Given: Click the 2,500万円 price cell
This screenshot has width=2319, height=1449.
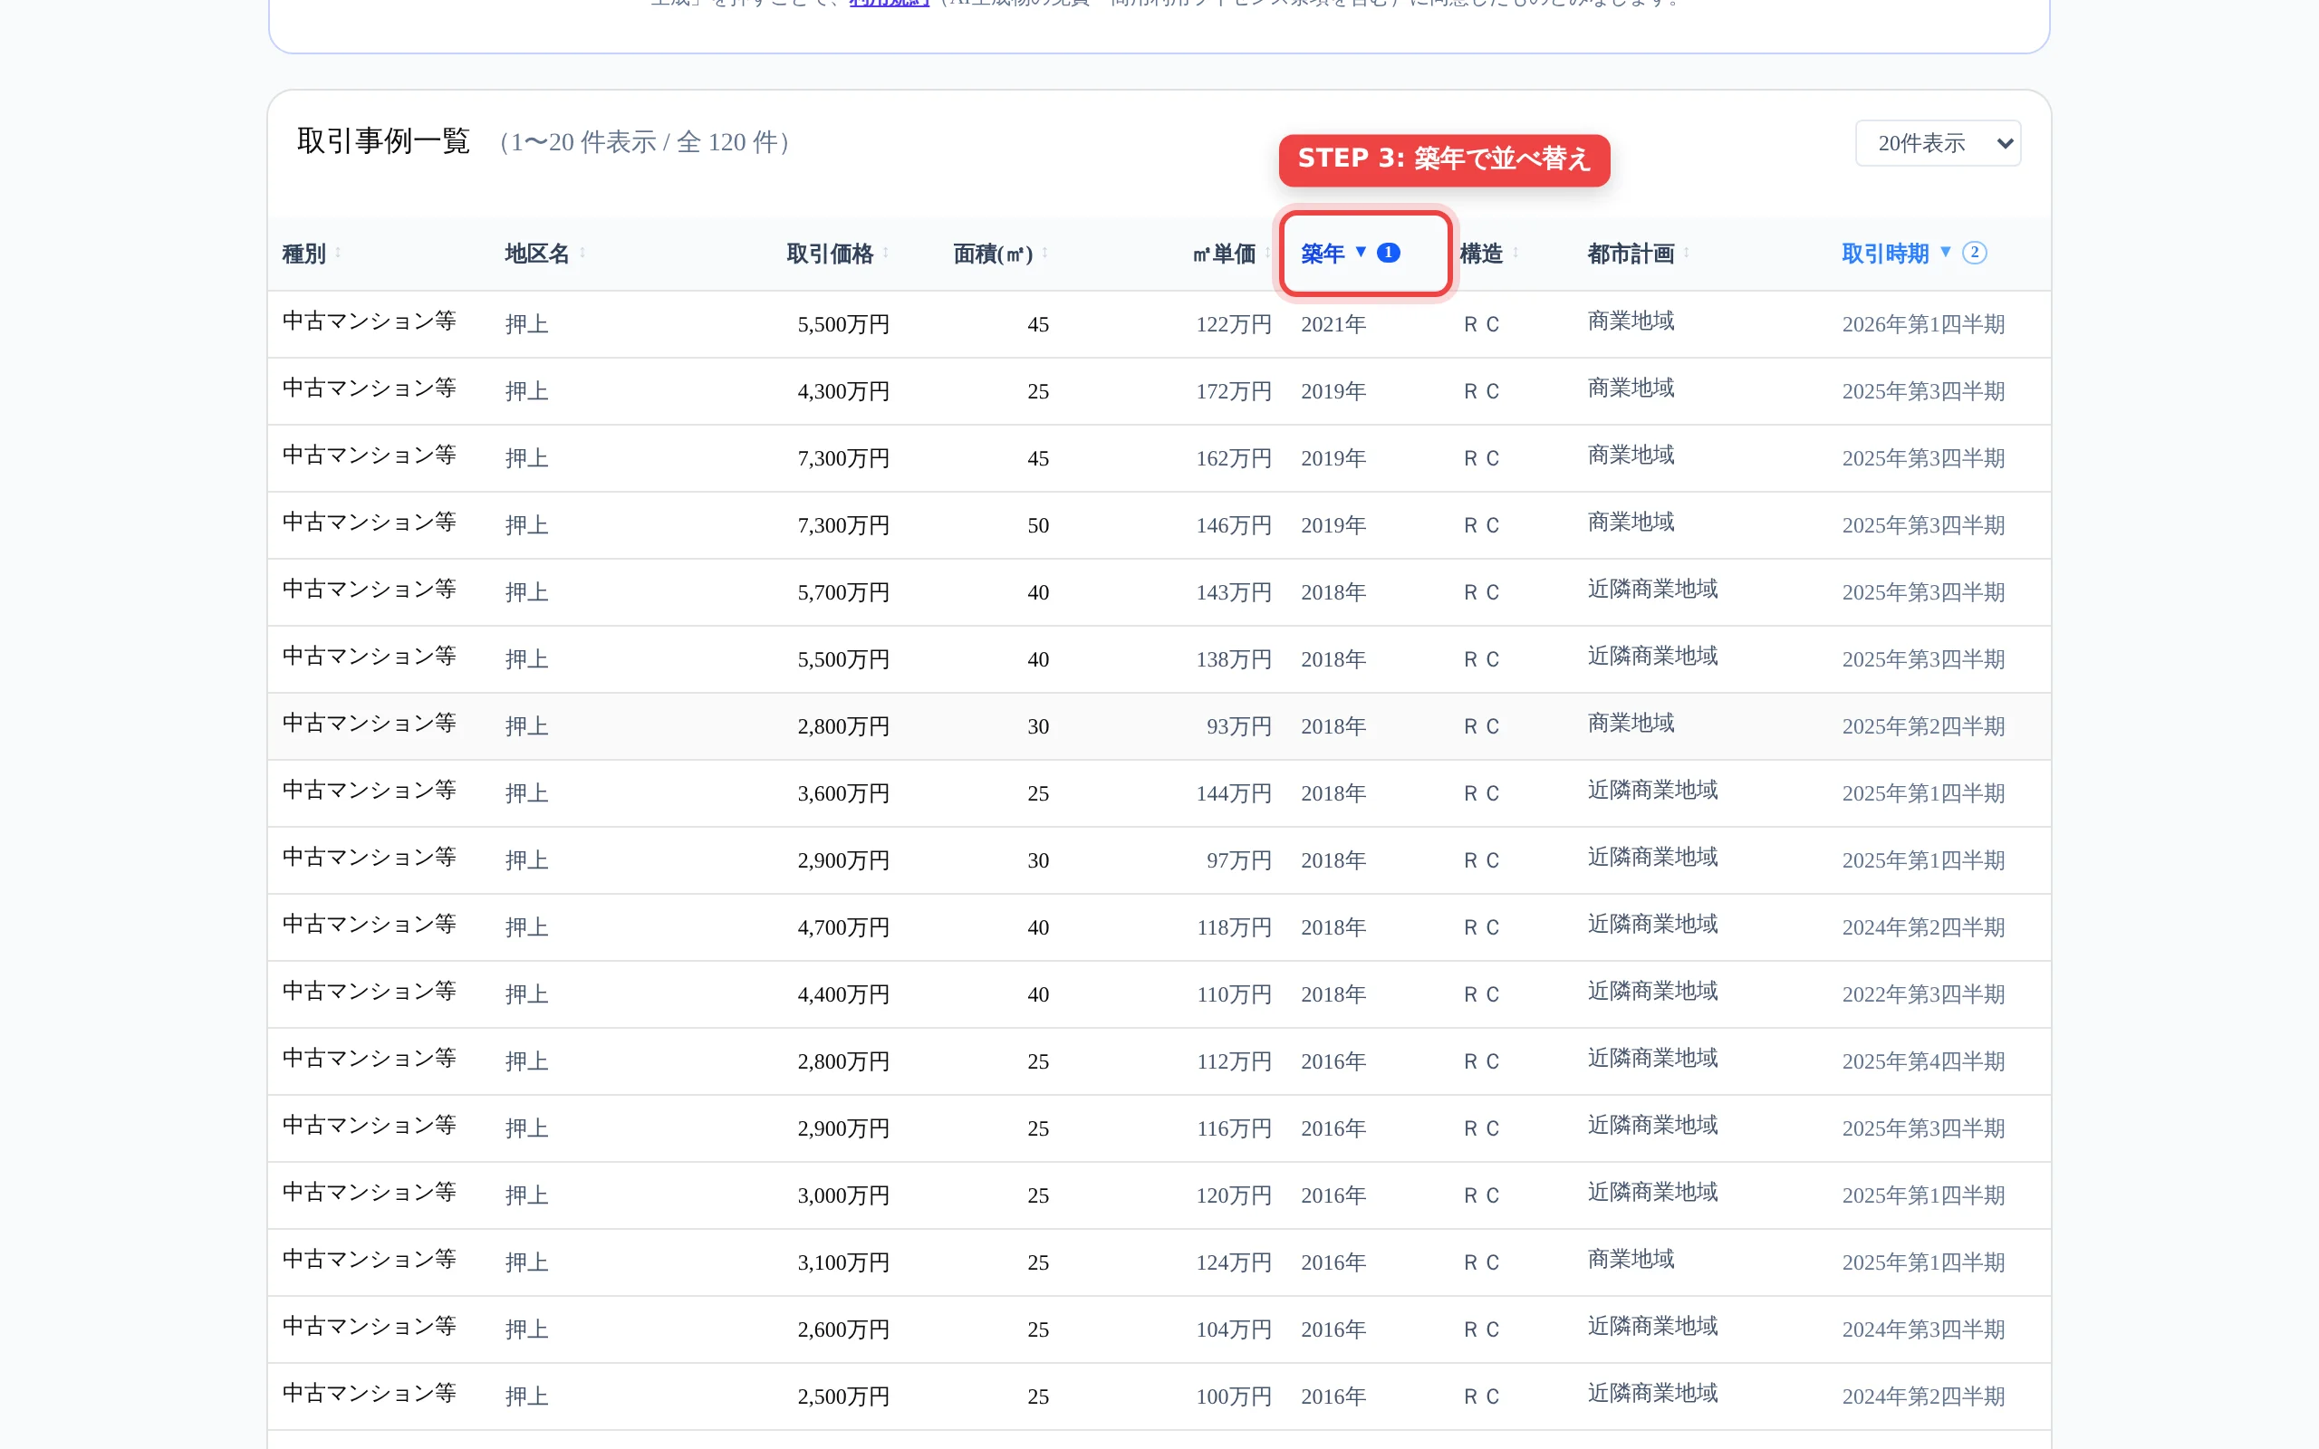Looking at the screenshot, I should point(843,1398).
